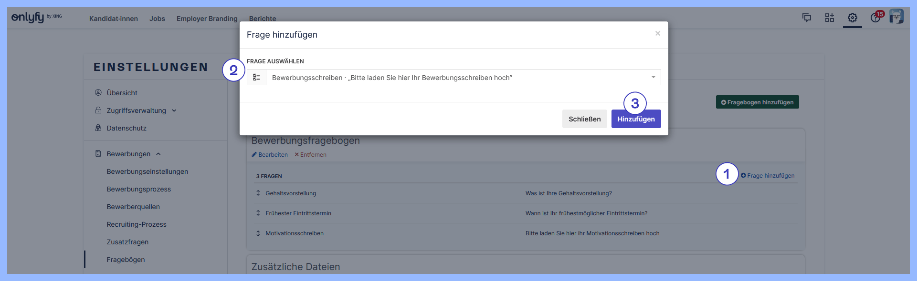The height and width of the screenshot is (281, 917).
Task: Click the Schließen button
Action: [x=584, y=119]
